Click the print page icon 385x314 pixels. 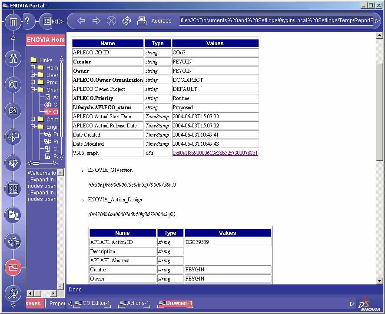point(142,21)
